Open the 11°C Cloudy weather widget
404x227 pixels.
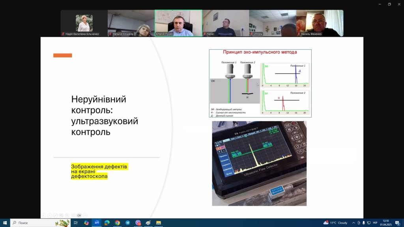tap(336, 223)
